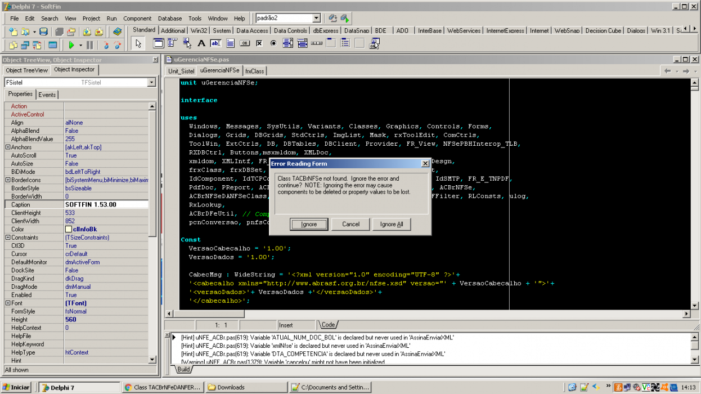Click the View Form toolbar icon

coord(25,44)
